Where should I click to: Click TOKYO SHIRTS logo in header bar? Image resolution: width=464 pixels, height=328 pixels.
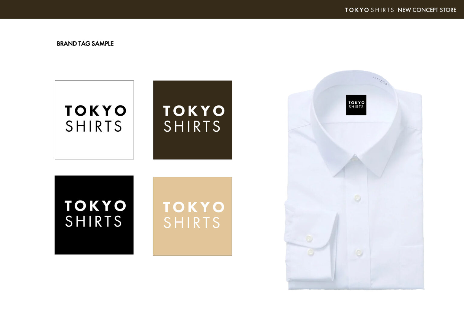click(x=369, y=10)
